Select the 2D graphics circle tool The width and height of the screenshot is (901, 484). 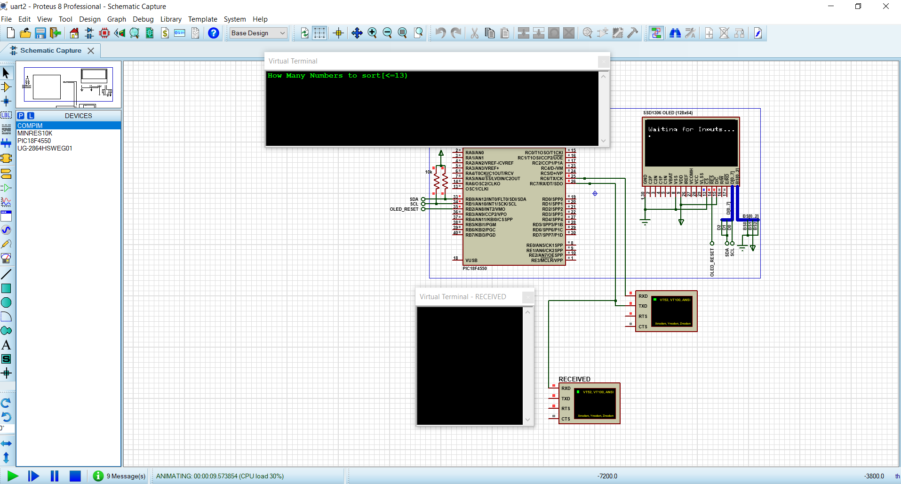pyautogui.click(x=6, y=302)
